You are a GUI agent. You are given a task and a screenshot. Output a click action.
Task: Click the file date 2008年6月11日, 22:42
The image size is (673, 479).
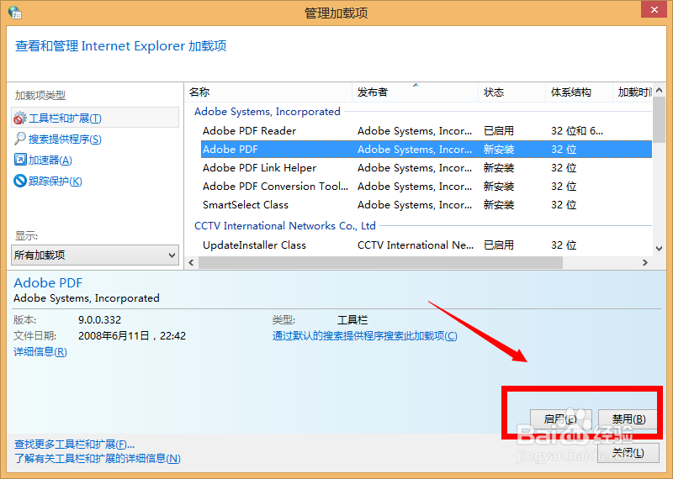[132, 336]
